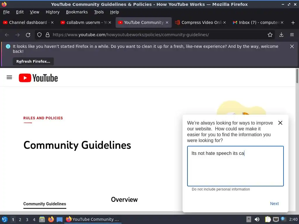Click Next in the feedback survey

coord(274,204)
